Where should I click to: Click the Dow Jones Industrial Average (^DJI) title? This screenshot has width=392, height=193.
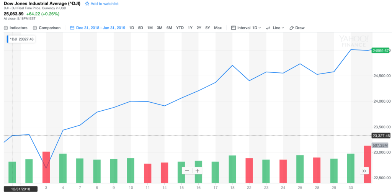click(42, 3)
